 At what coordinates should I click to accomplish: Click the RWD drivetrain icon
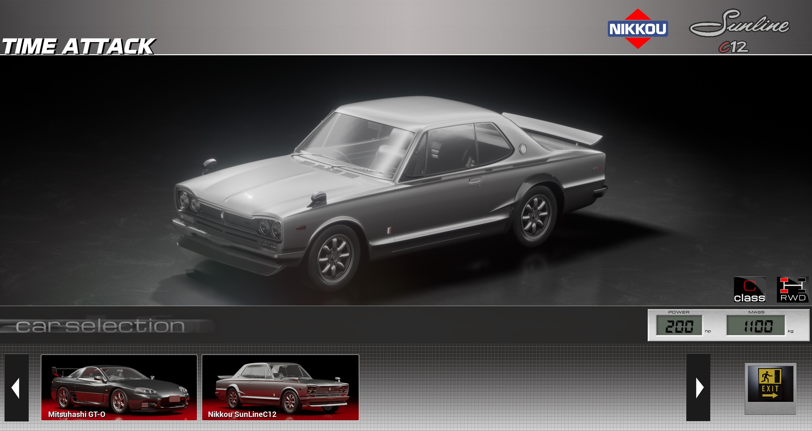pyautogui.click(x=793, y=289)
